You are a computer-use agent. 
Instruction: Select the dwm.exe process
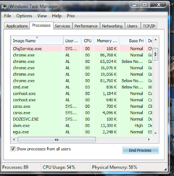click(82, 125)
